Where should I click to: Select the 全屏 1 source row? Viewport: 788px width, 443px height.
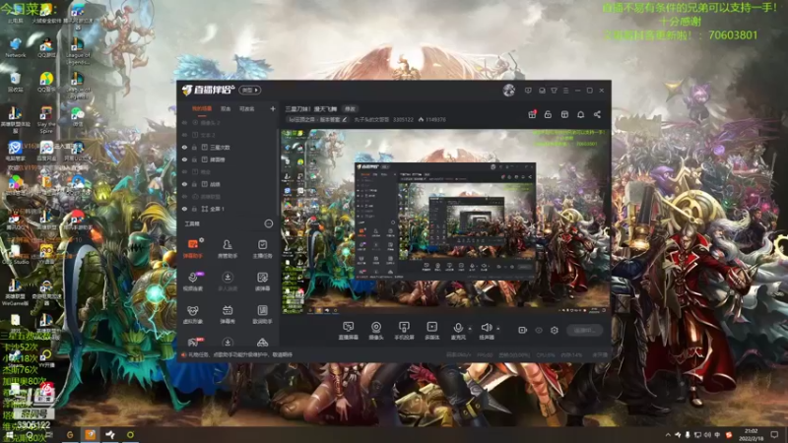pyautogui.click(x=229, y=209)
